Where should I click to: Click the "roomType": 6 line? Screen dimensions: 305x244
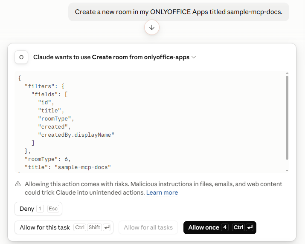[48, 159]
